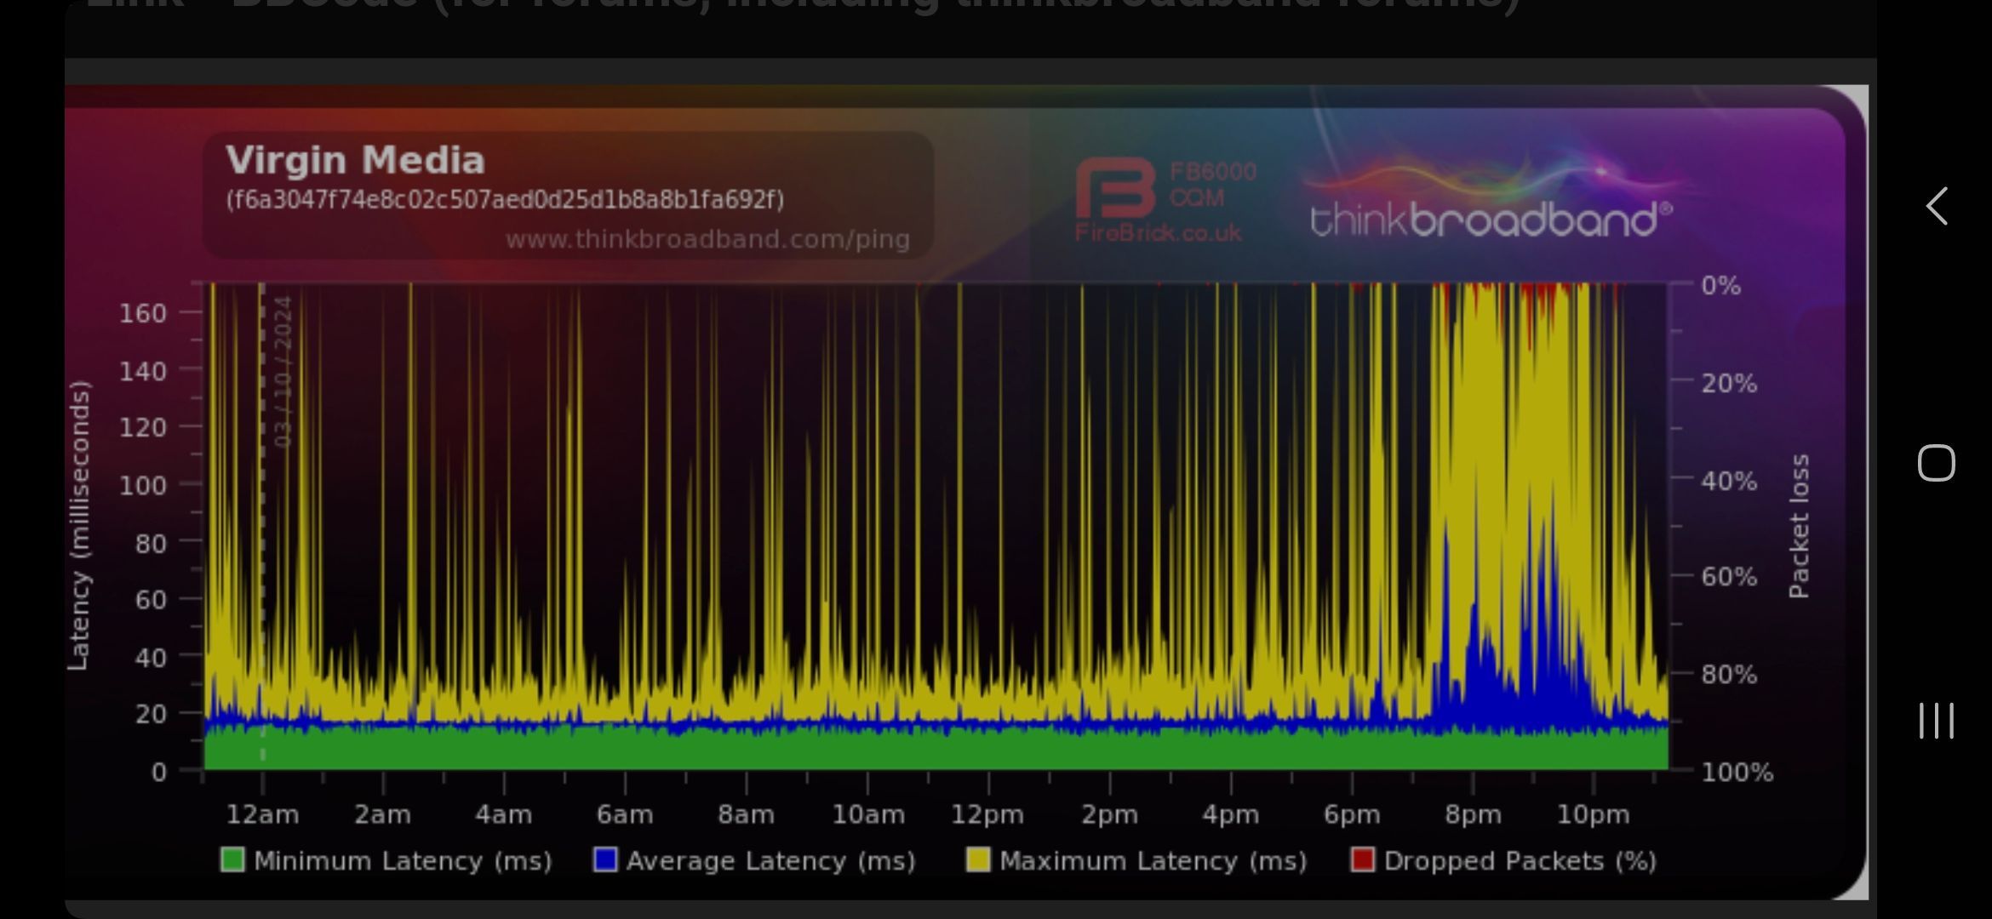The width and height of the screenshot is (1992, 919).
Task: Click the 60% packet loss axis value
Action: point(1729,577)
